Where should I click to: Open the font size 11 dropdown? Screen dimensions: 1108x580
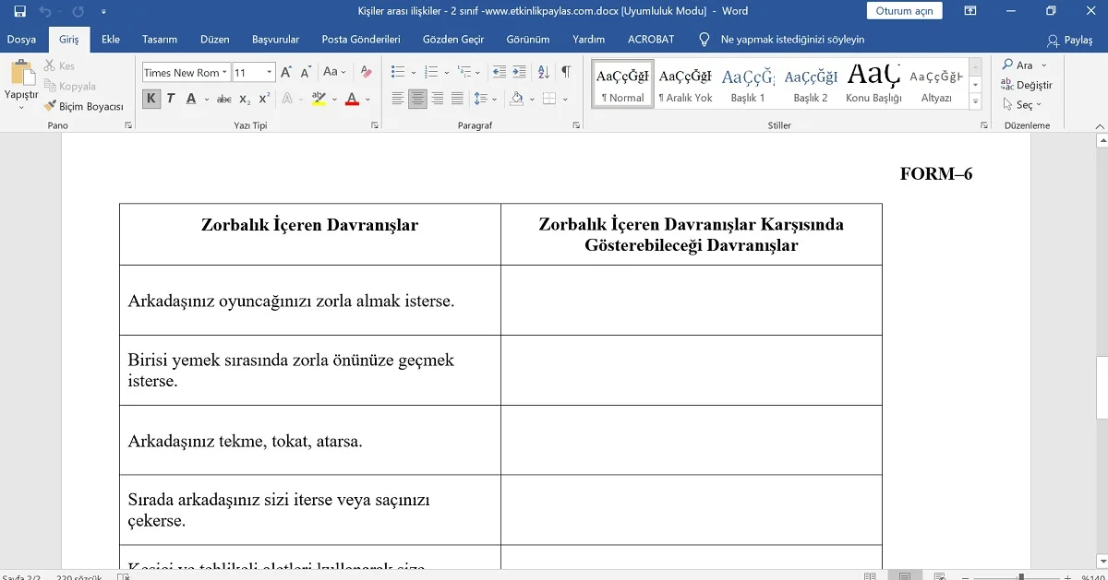[270, 73]
